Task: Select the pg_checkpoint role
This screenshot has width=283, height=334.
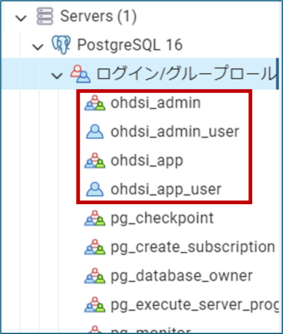Action: tap(162, 218)
